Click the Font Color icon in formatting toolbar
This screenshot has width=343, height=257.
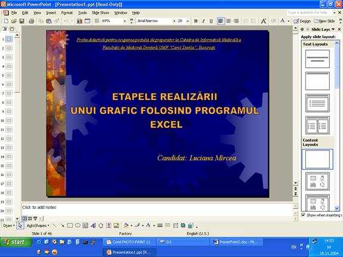(x=283, y=21)
